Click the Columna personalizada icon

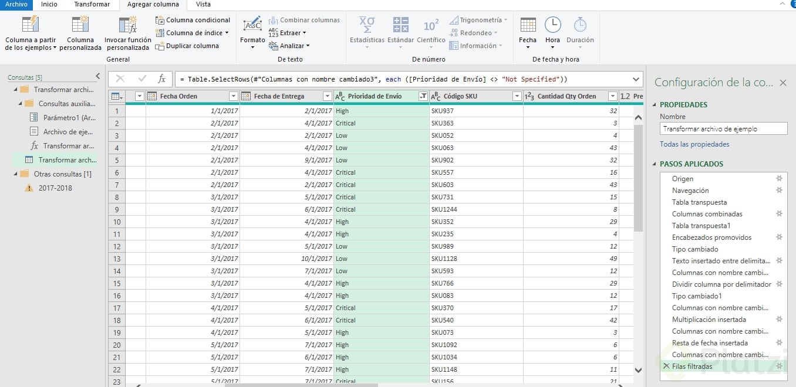click(80, 25)
